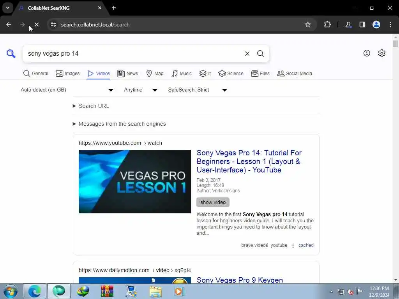The width and height of the screenshot is (399, 299).
Task: Switch to It search category
Action: (x=205, y=74)
